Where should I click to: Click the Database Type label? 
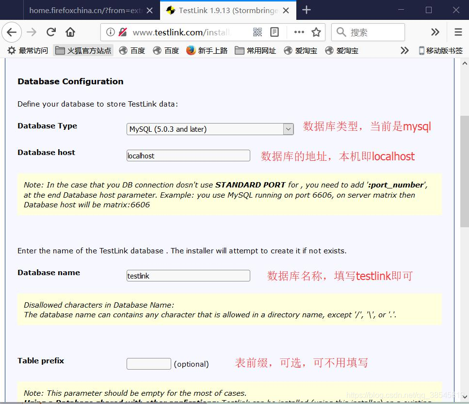(x=47, y=126)
